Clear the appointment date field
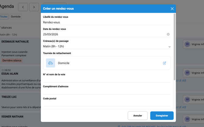This screenshot has height=127, width=204. (x=168, y=34)
